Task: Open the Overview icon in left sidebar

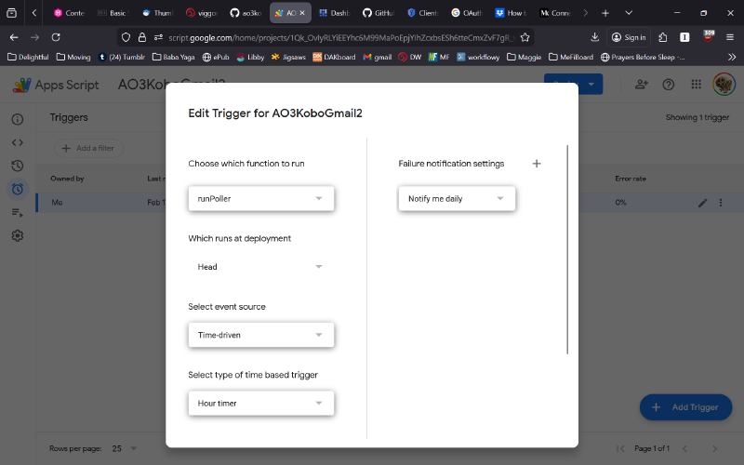Action: pyautogui.click(x=17, y=120)
